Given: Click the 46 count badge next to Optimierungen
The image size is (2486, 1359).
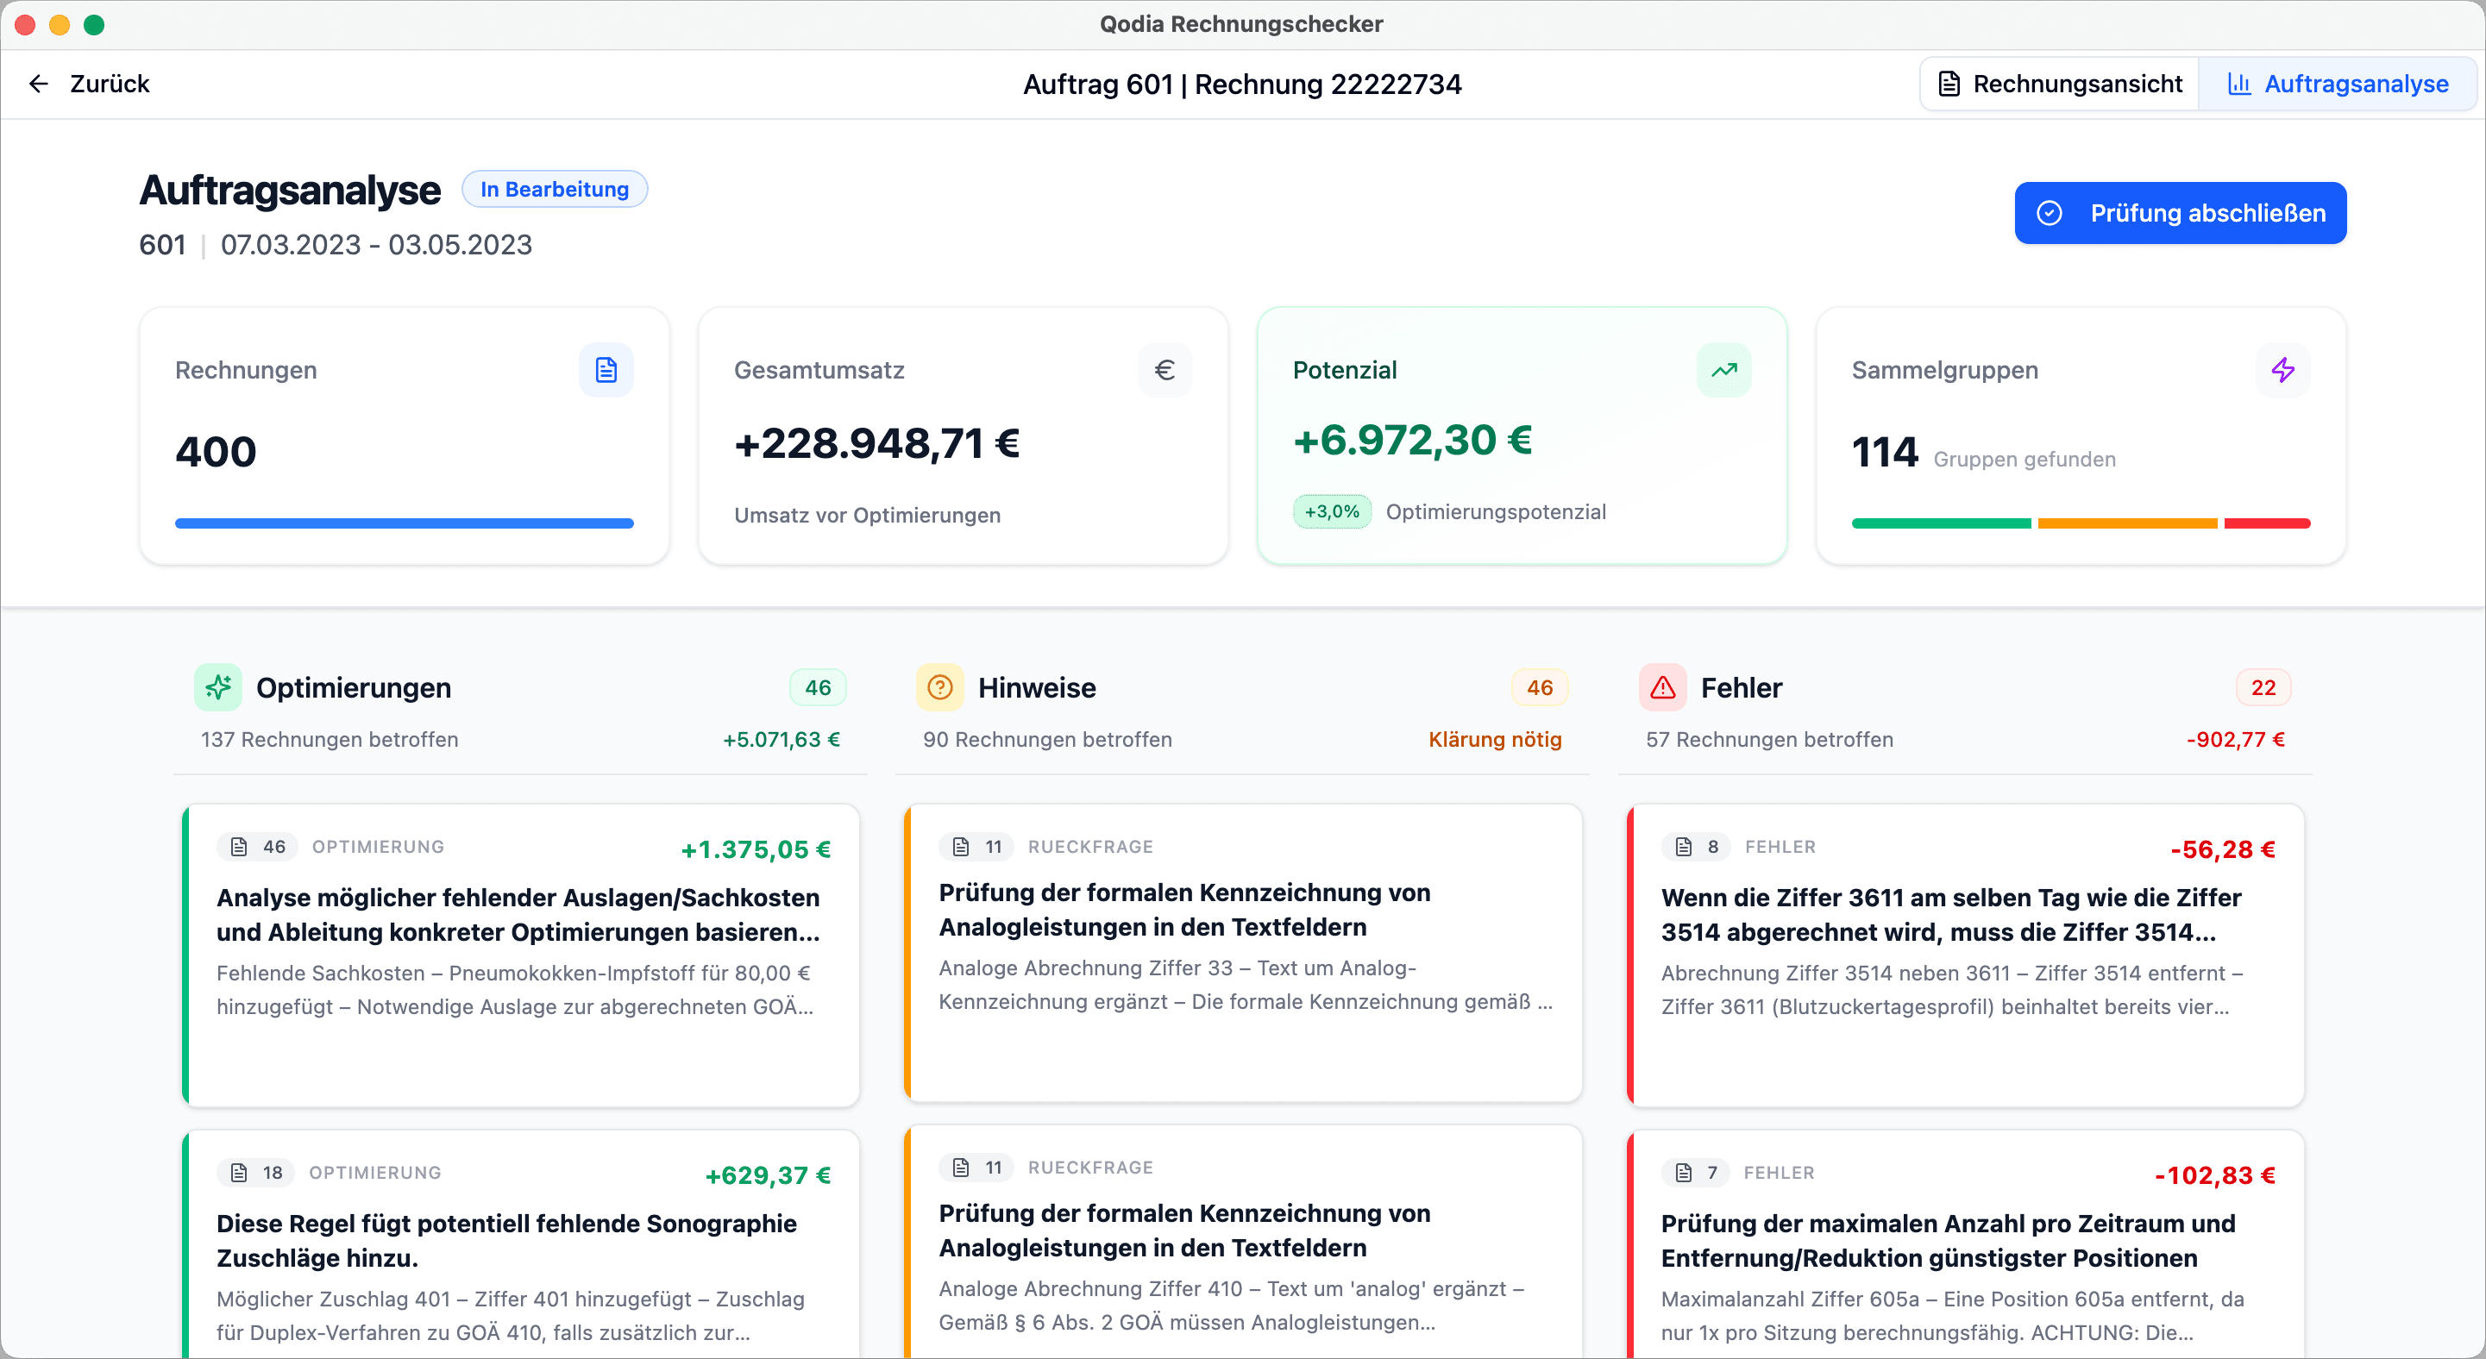Looking at the screenshot, I should (x=818, y=688).
